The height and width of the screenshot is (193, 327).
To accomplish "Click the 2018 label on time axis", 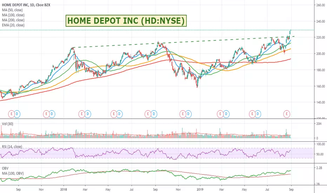I will coord(64,189).
